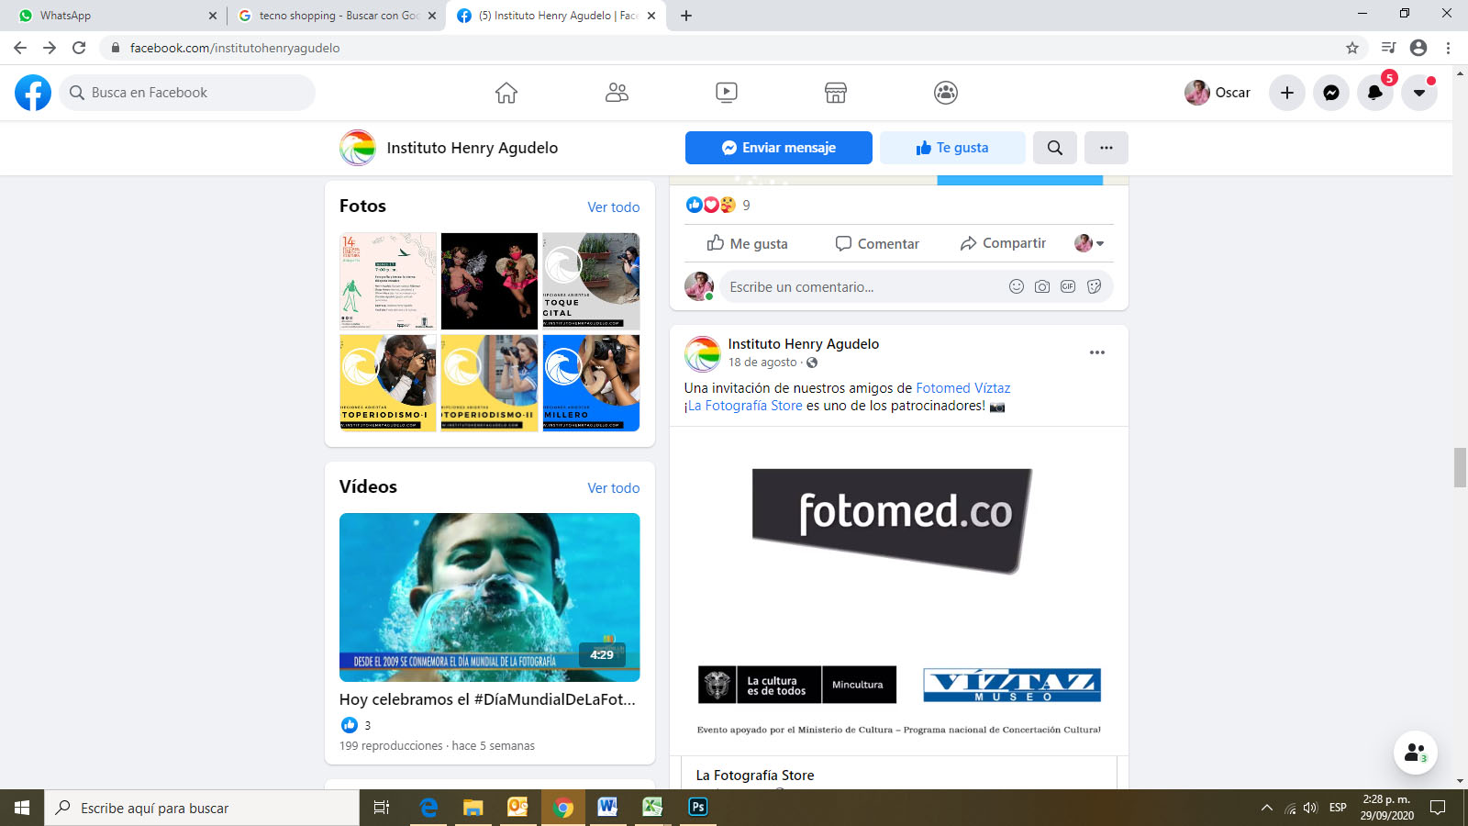Click the Enviar mensaje button
This screenshot has height=826, width=1468.
pos(778,148)
